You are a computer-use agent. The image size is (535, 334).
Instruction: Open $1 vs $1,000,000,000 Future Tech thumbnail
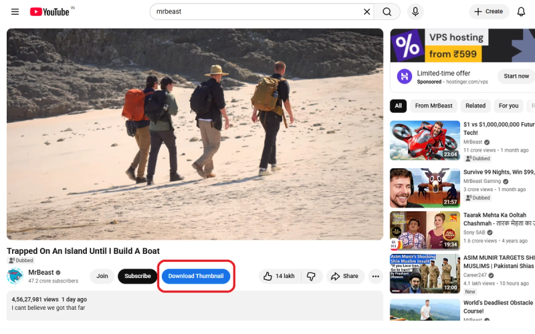[425, 140]
